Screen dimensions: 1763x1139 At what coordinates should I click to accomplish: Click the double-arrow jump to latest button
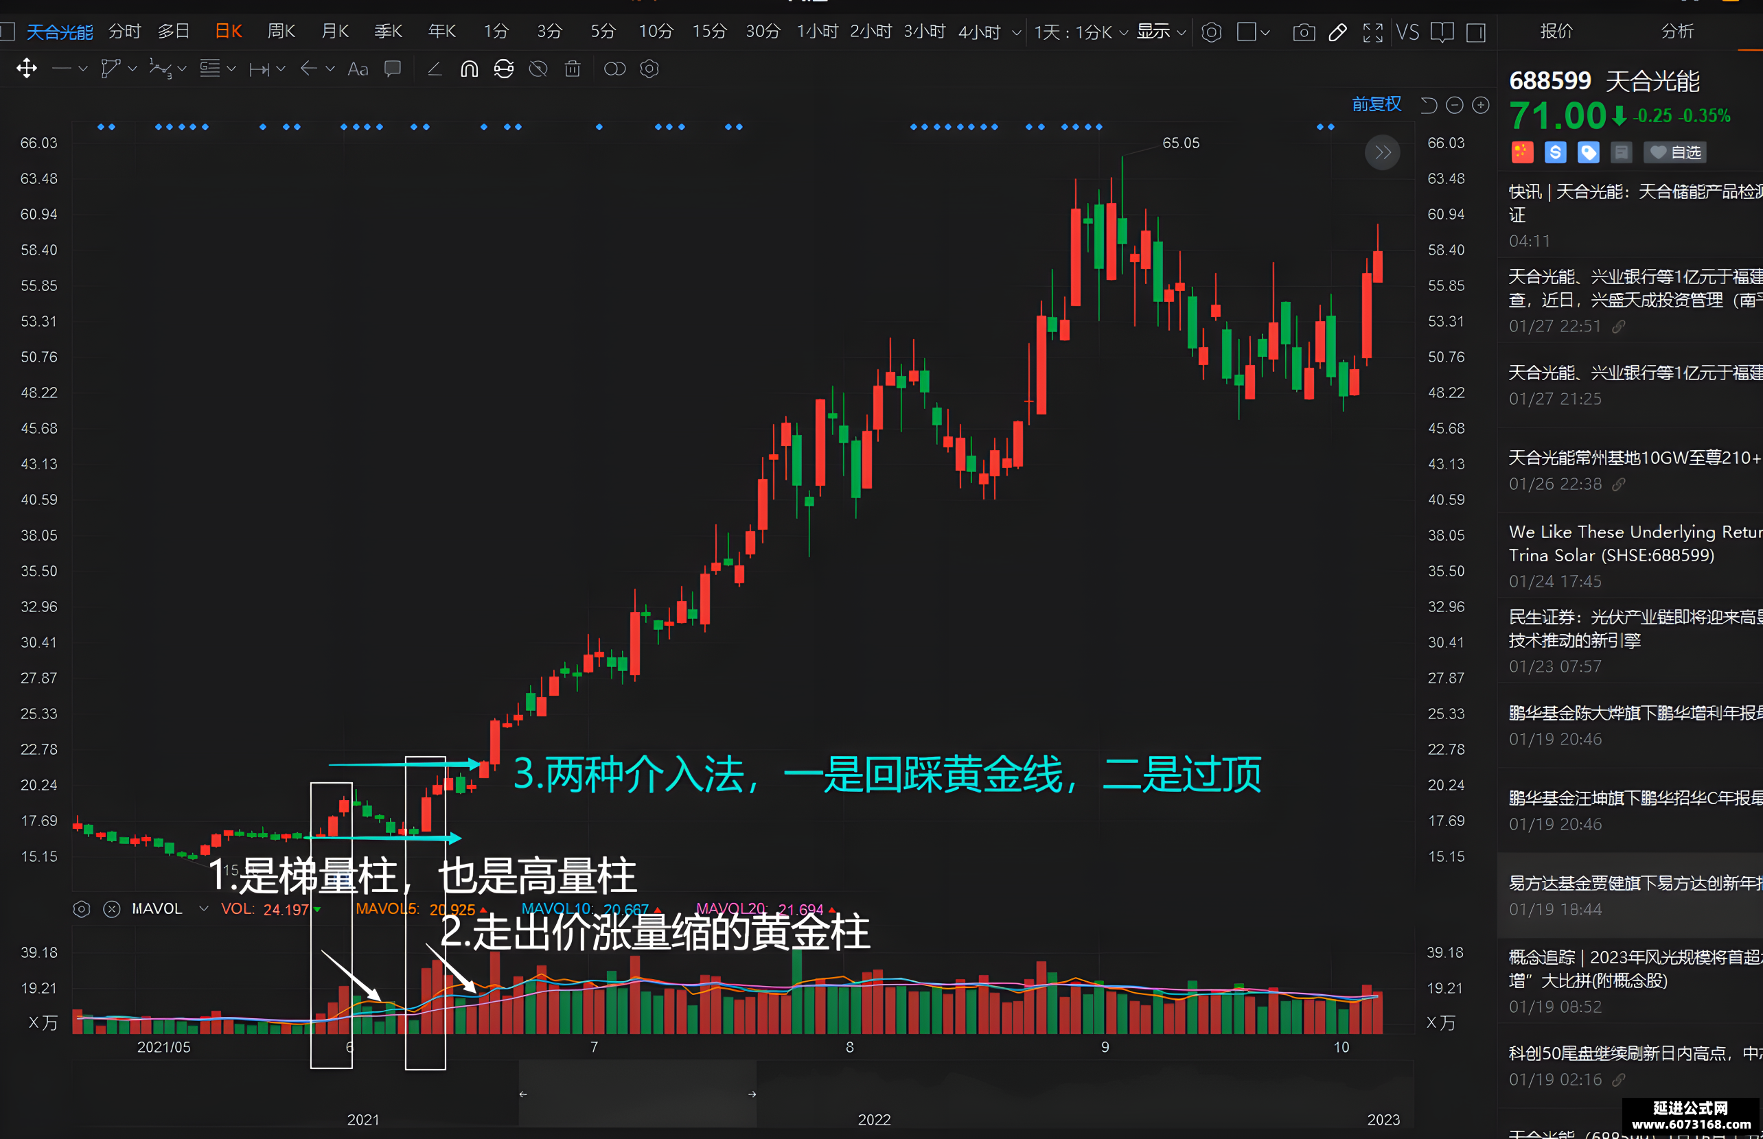pyautogui.click(x=1382, y=153)
